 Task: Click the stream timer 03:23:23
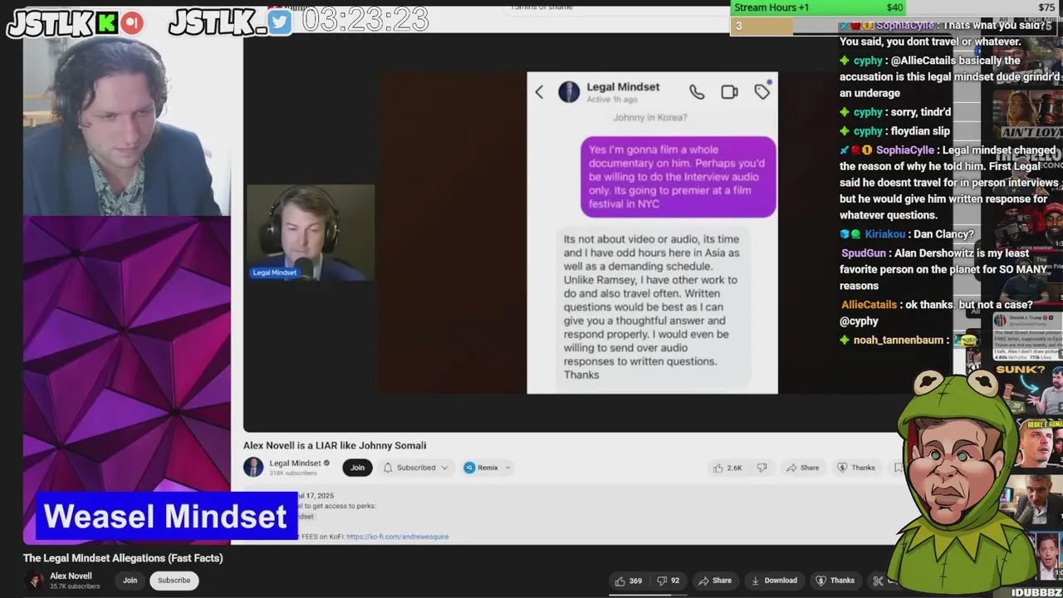[x=365, y=20]
